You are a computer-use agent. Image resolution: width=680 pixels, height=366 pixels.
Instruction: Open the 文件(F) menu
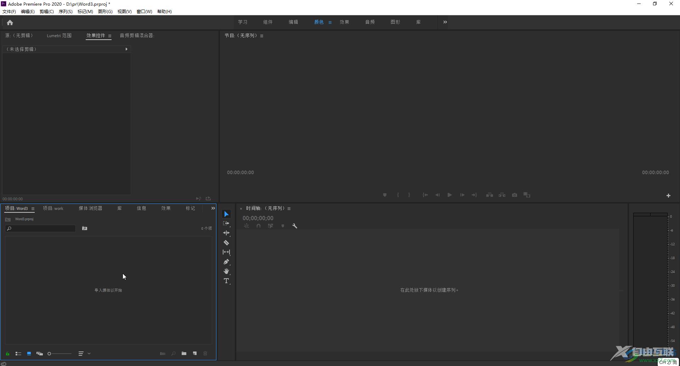(9, 11)
